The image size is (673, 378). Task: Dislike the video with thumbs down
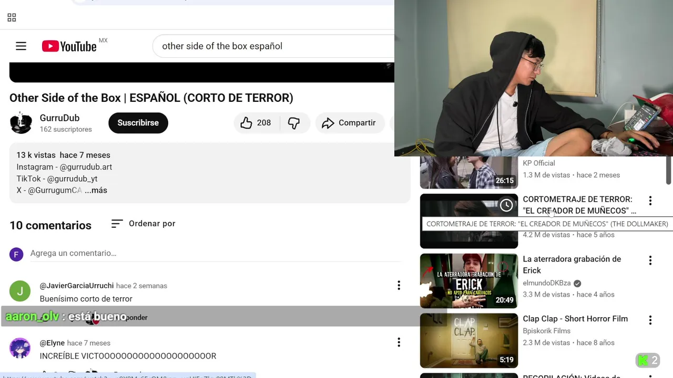[x=294, y=123]
